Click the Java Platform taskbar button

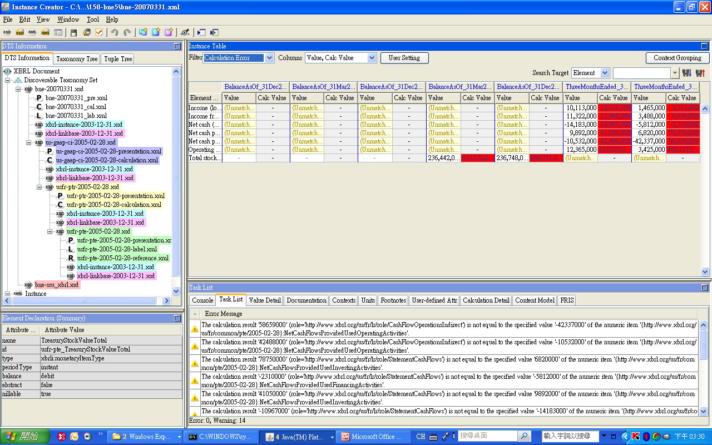298,437
